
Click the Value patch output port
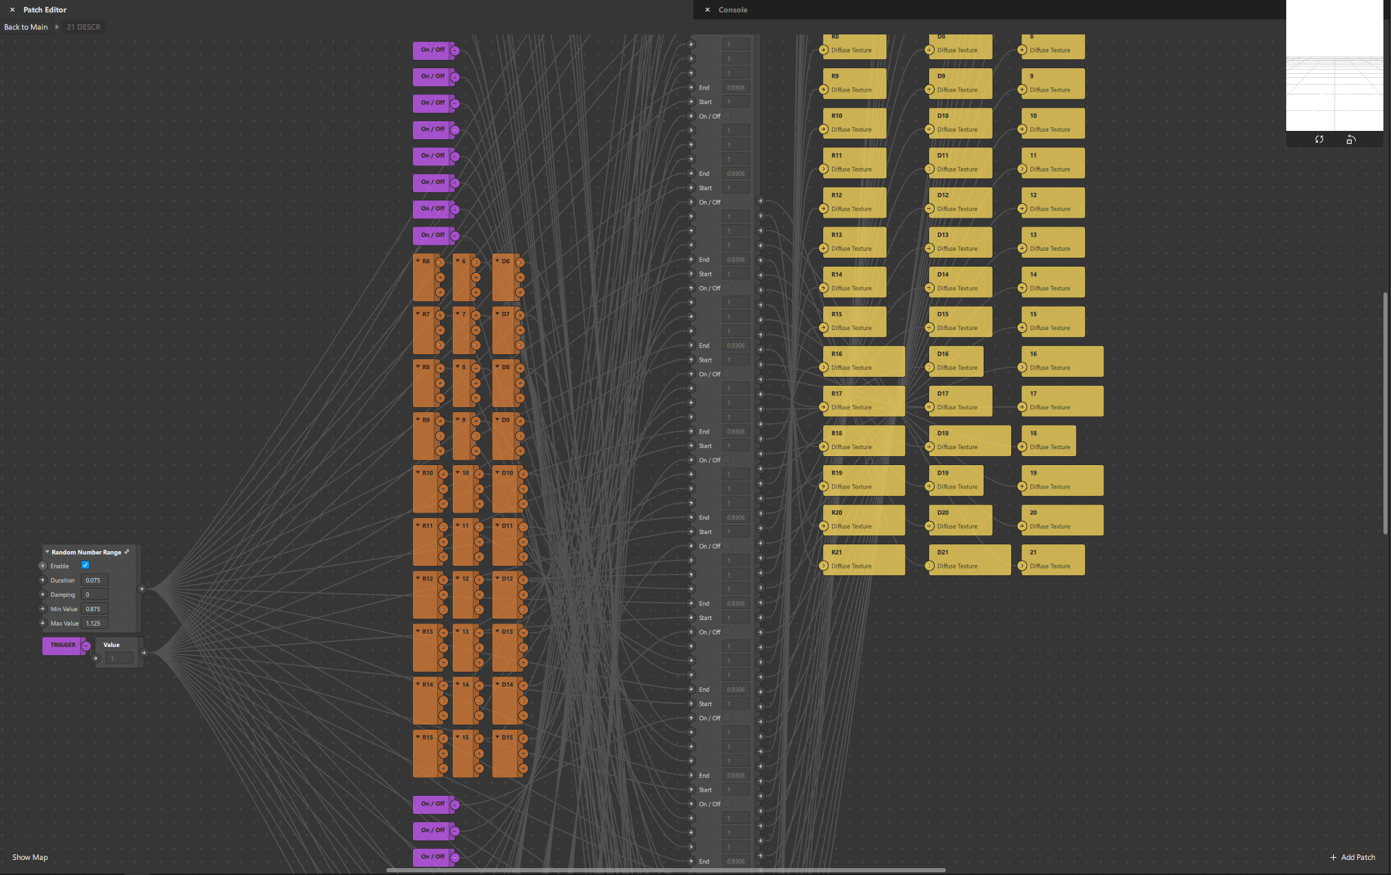[143, 652]
